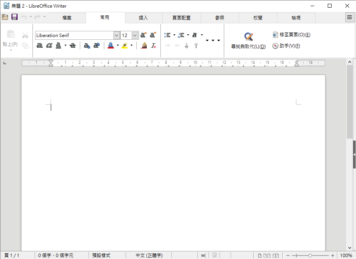Click the Redo arrow icon
The height and width of the screenshot is (259, 356).
coord(37,17)
